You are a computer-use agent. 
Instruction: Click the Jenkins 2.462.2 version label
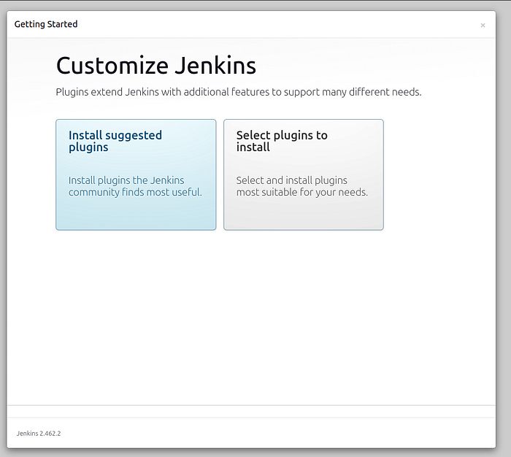pos(39,434)
